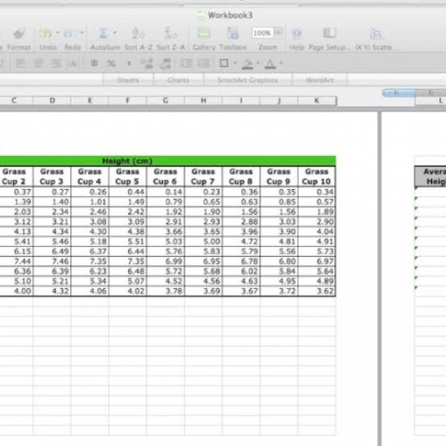Select cell with value 6.99
This screenshot has height=446, width=446.
(165, 261)
